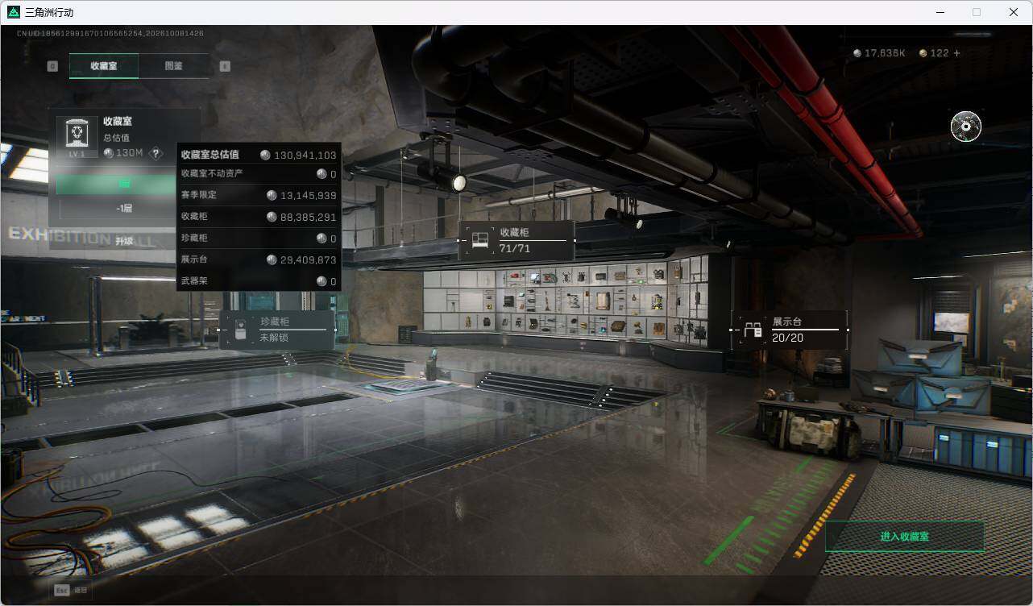
Task: Click the 武器架 row
Action: pos(259,281)
